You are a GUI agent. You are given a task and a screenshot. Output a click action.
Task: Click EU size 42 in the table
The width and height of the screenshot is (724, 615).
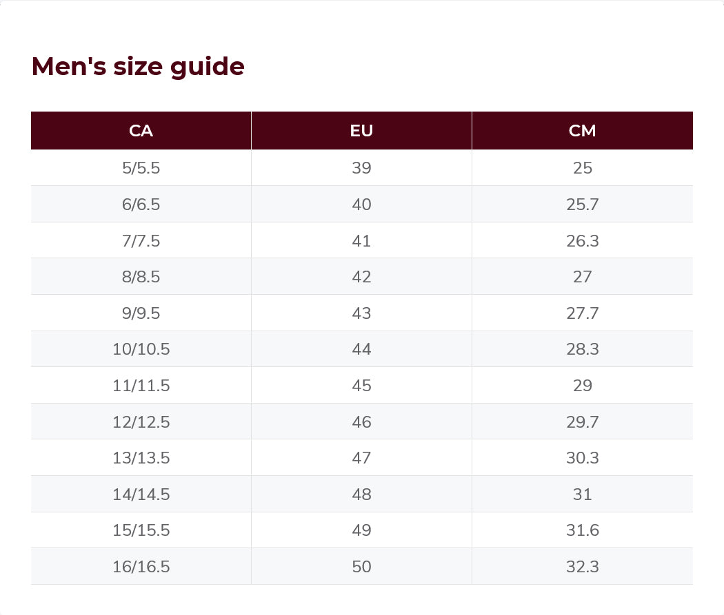361,277
